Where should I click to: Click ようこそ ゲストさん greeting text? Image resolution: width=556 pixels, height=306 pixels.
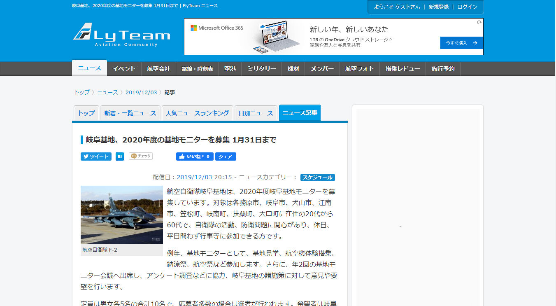coord(397,7)
